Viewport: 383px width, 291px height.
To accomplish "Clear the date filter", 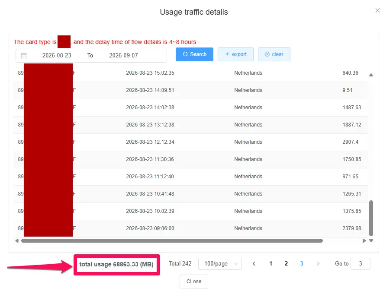I will point(274,54).
